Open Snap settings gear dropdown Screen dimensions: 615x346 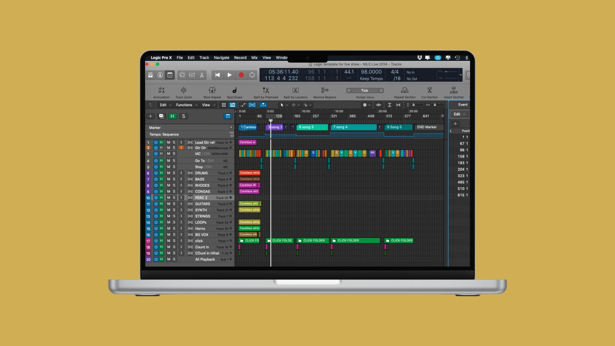tap(367, 105)
